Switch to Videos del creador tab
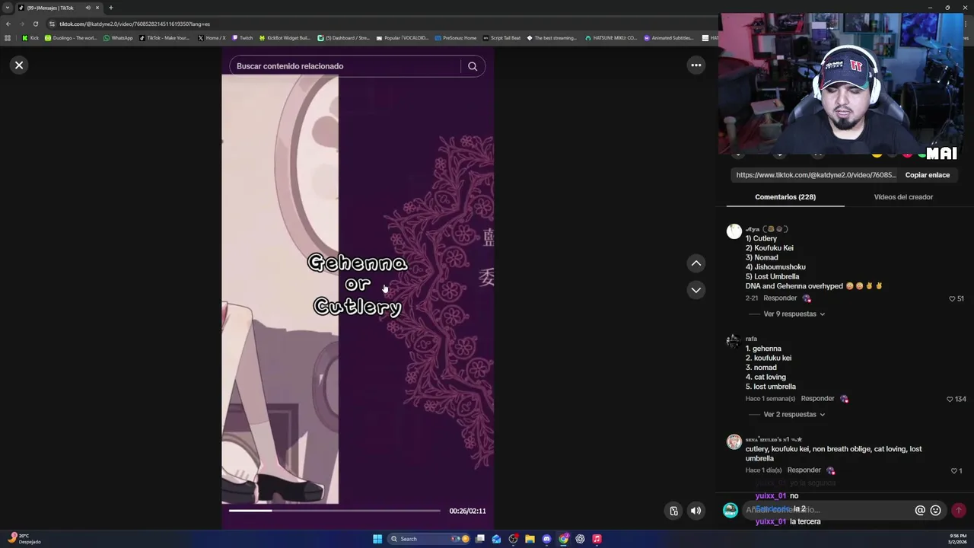 click(x=903, y=197)
